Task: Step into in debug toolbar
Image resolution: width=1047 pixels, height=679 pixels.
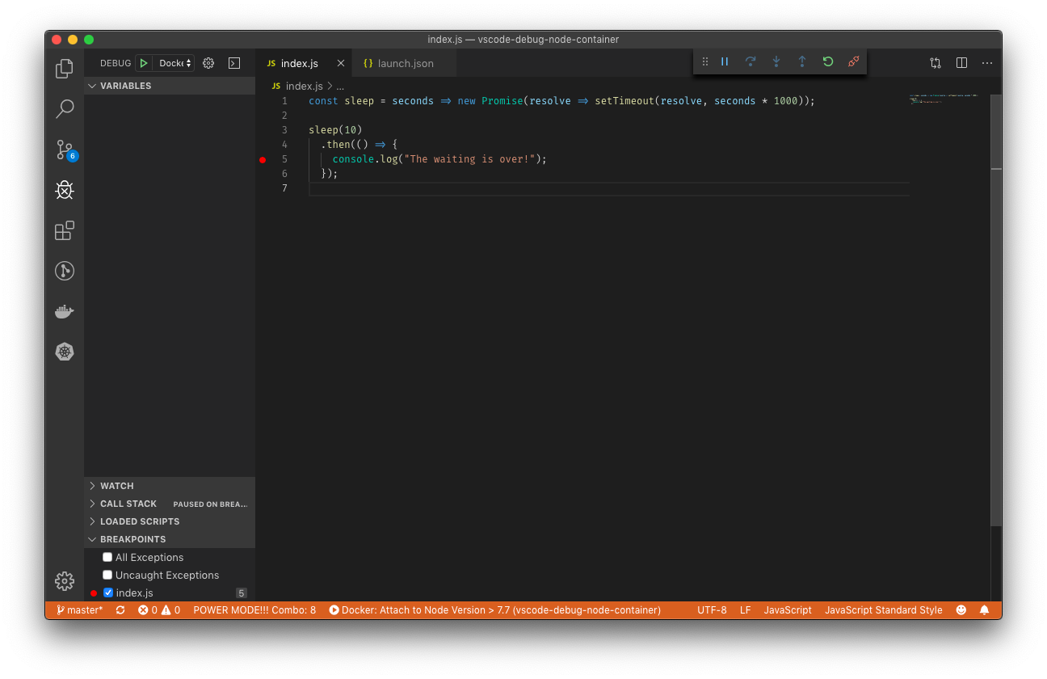Action: point(776,61)
